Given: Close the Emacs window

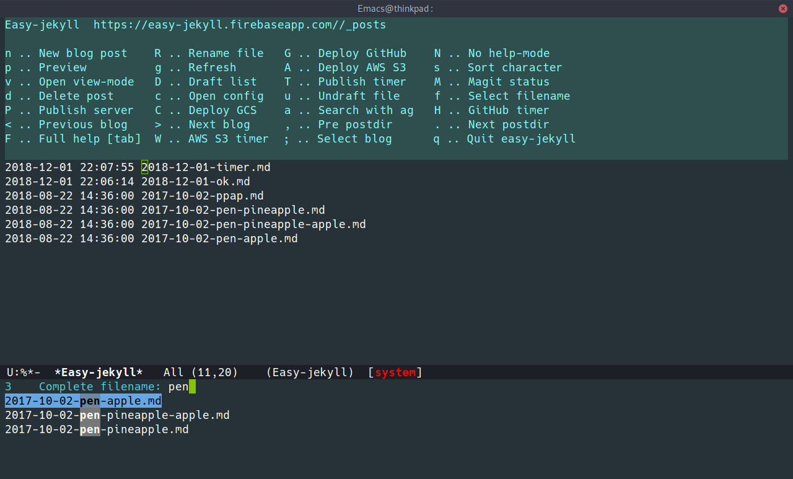Looking at the screenshot, I should tap(783, 8).
